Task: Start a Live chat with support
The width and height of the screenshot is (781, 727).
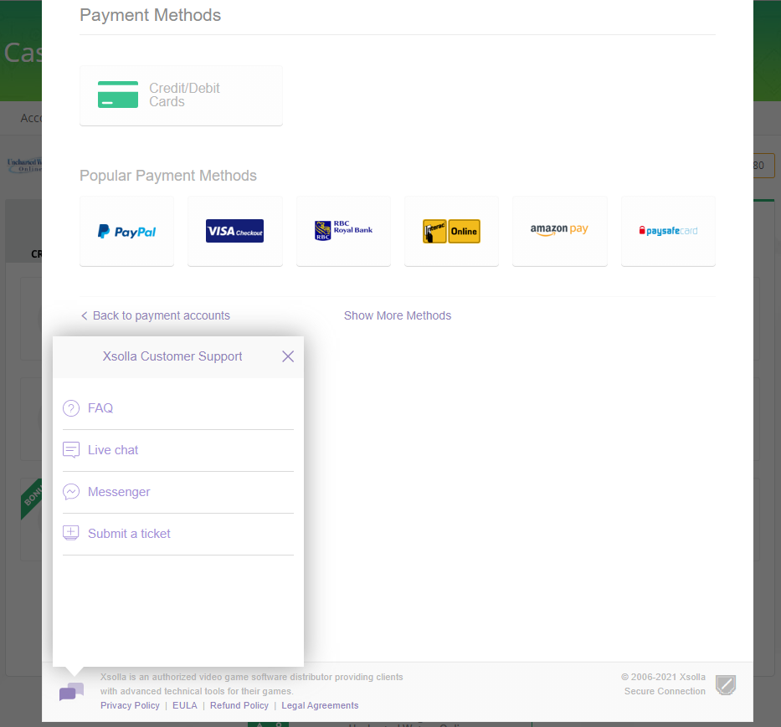Action: [178, 450]
